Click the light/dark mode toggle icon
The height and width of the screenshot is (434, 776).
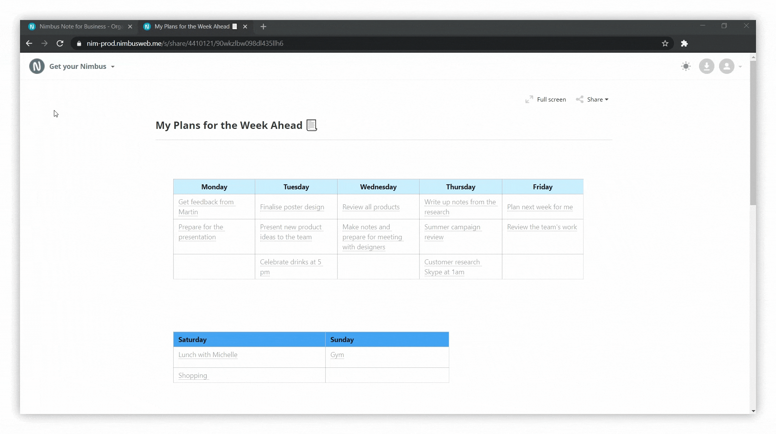pyautogui.click(x=686, y=66)
